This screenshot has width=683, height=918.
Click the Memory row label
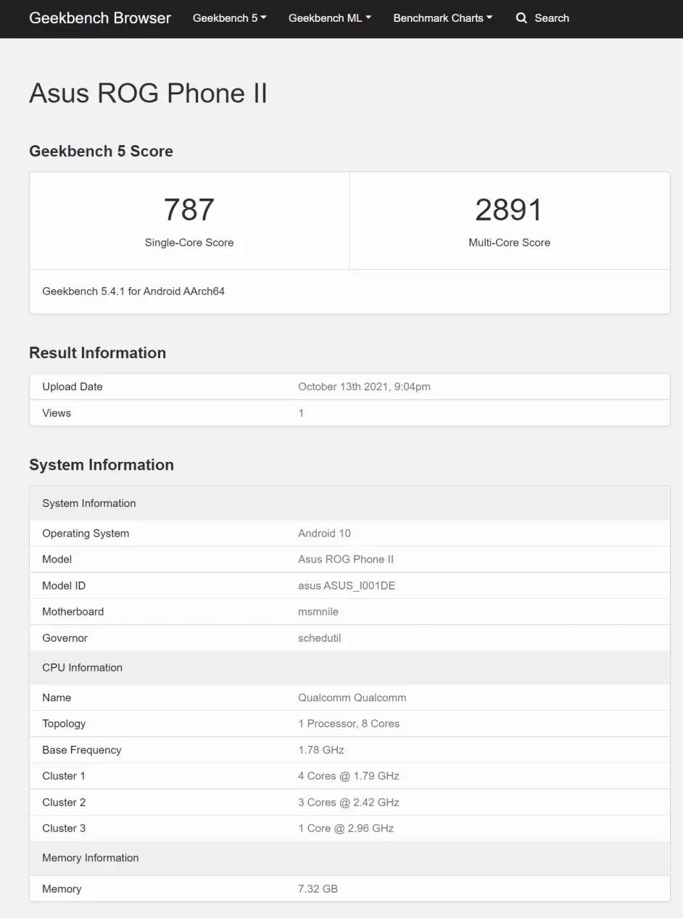62,889
